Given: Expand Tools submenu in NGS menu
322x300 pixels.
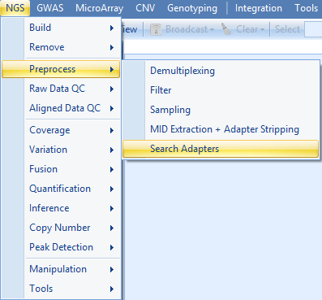Looking at the screenshot, I should [61, 289].
